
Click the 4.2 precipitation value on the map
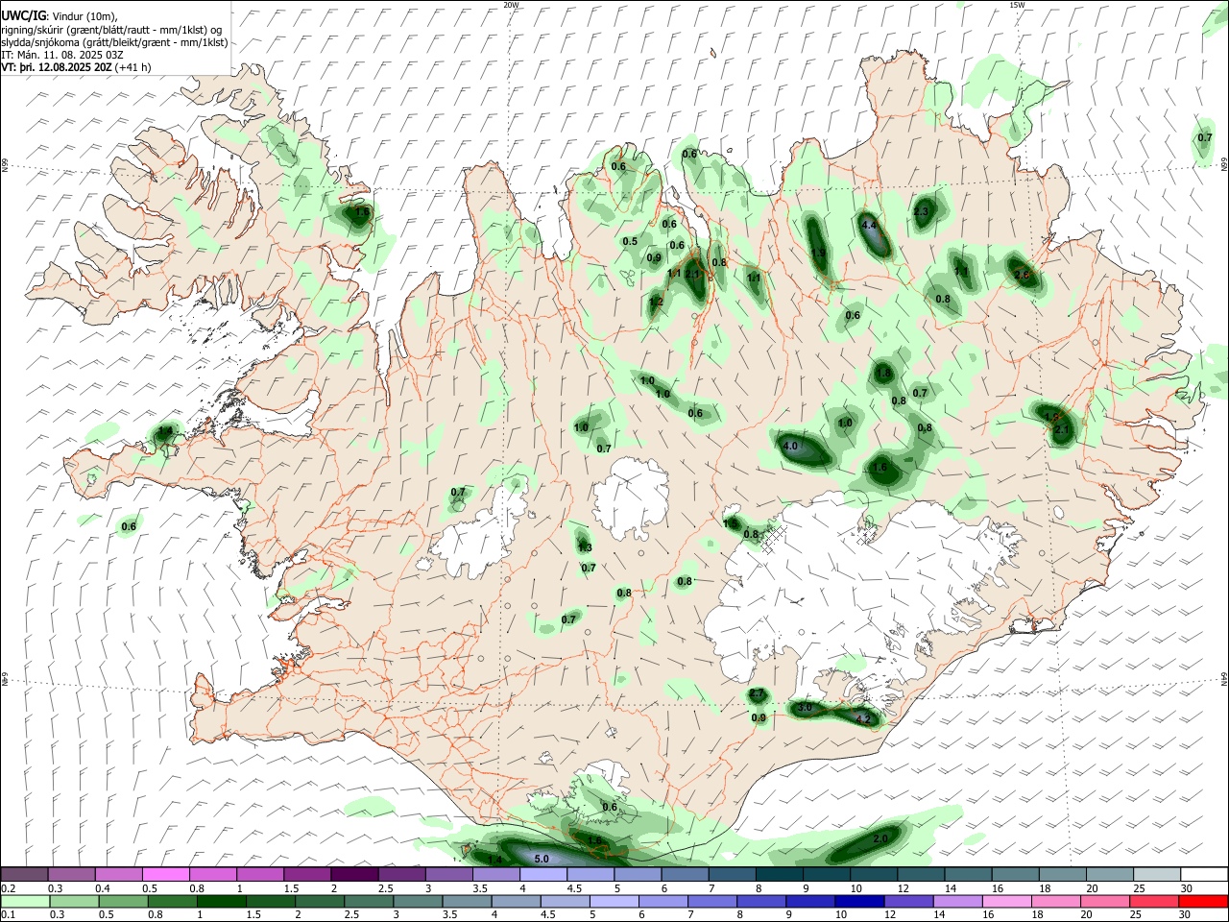(x=862, y=718)
